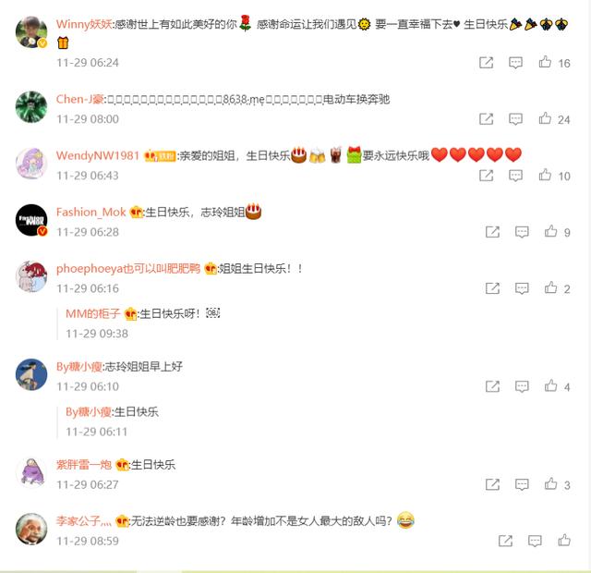
Task: View Fashion_Mok's black avatar
Action: pyautogui.click(x=31, y=220)
